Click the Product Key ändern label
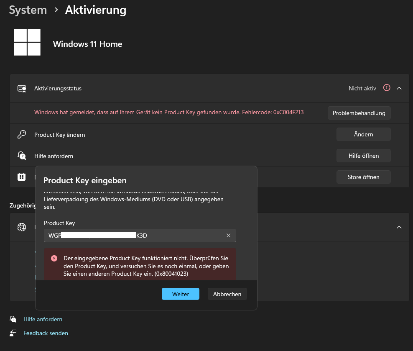Screen dimensions: 413x351 [x=59, y=135]
